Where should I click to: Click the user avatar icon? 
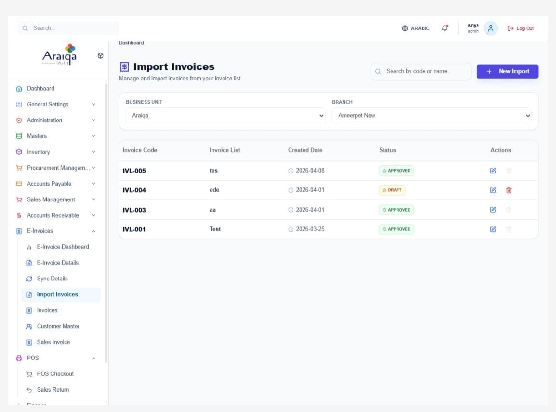tap(491, 28)
